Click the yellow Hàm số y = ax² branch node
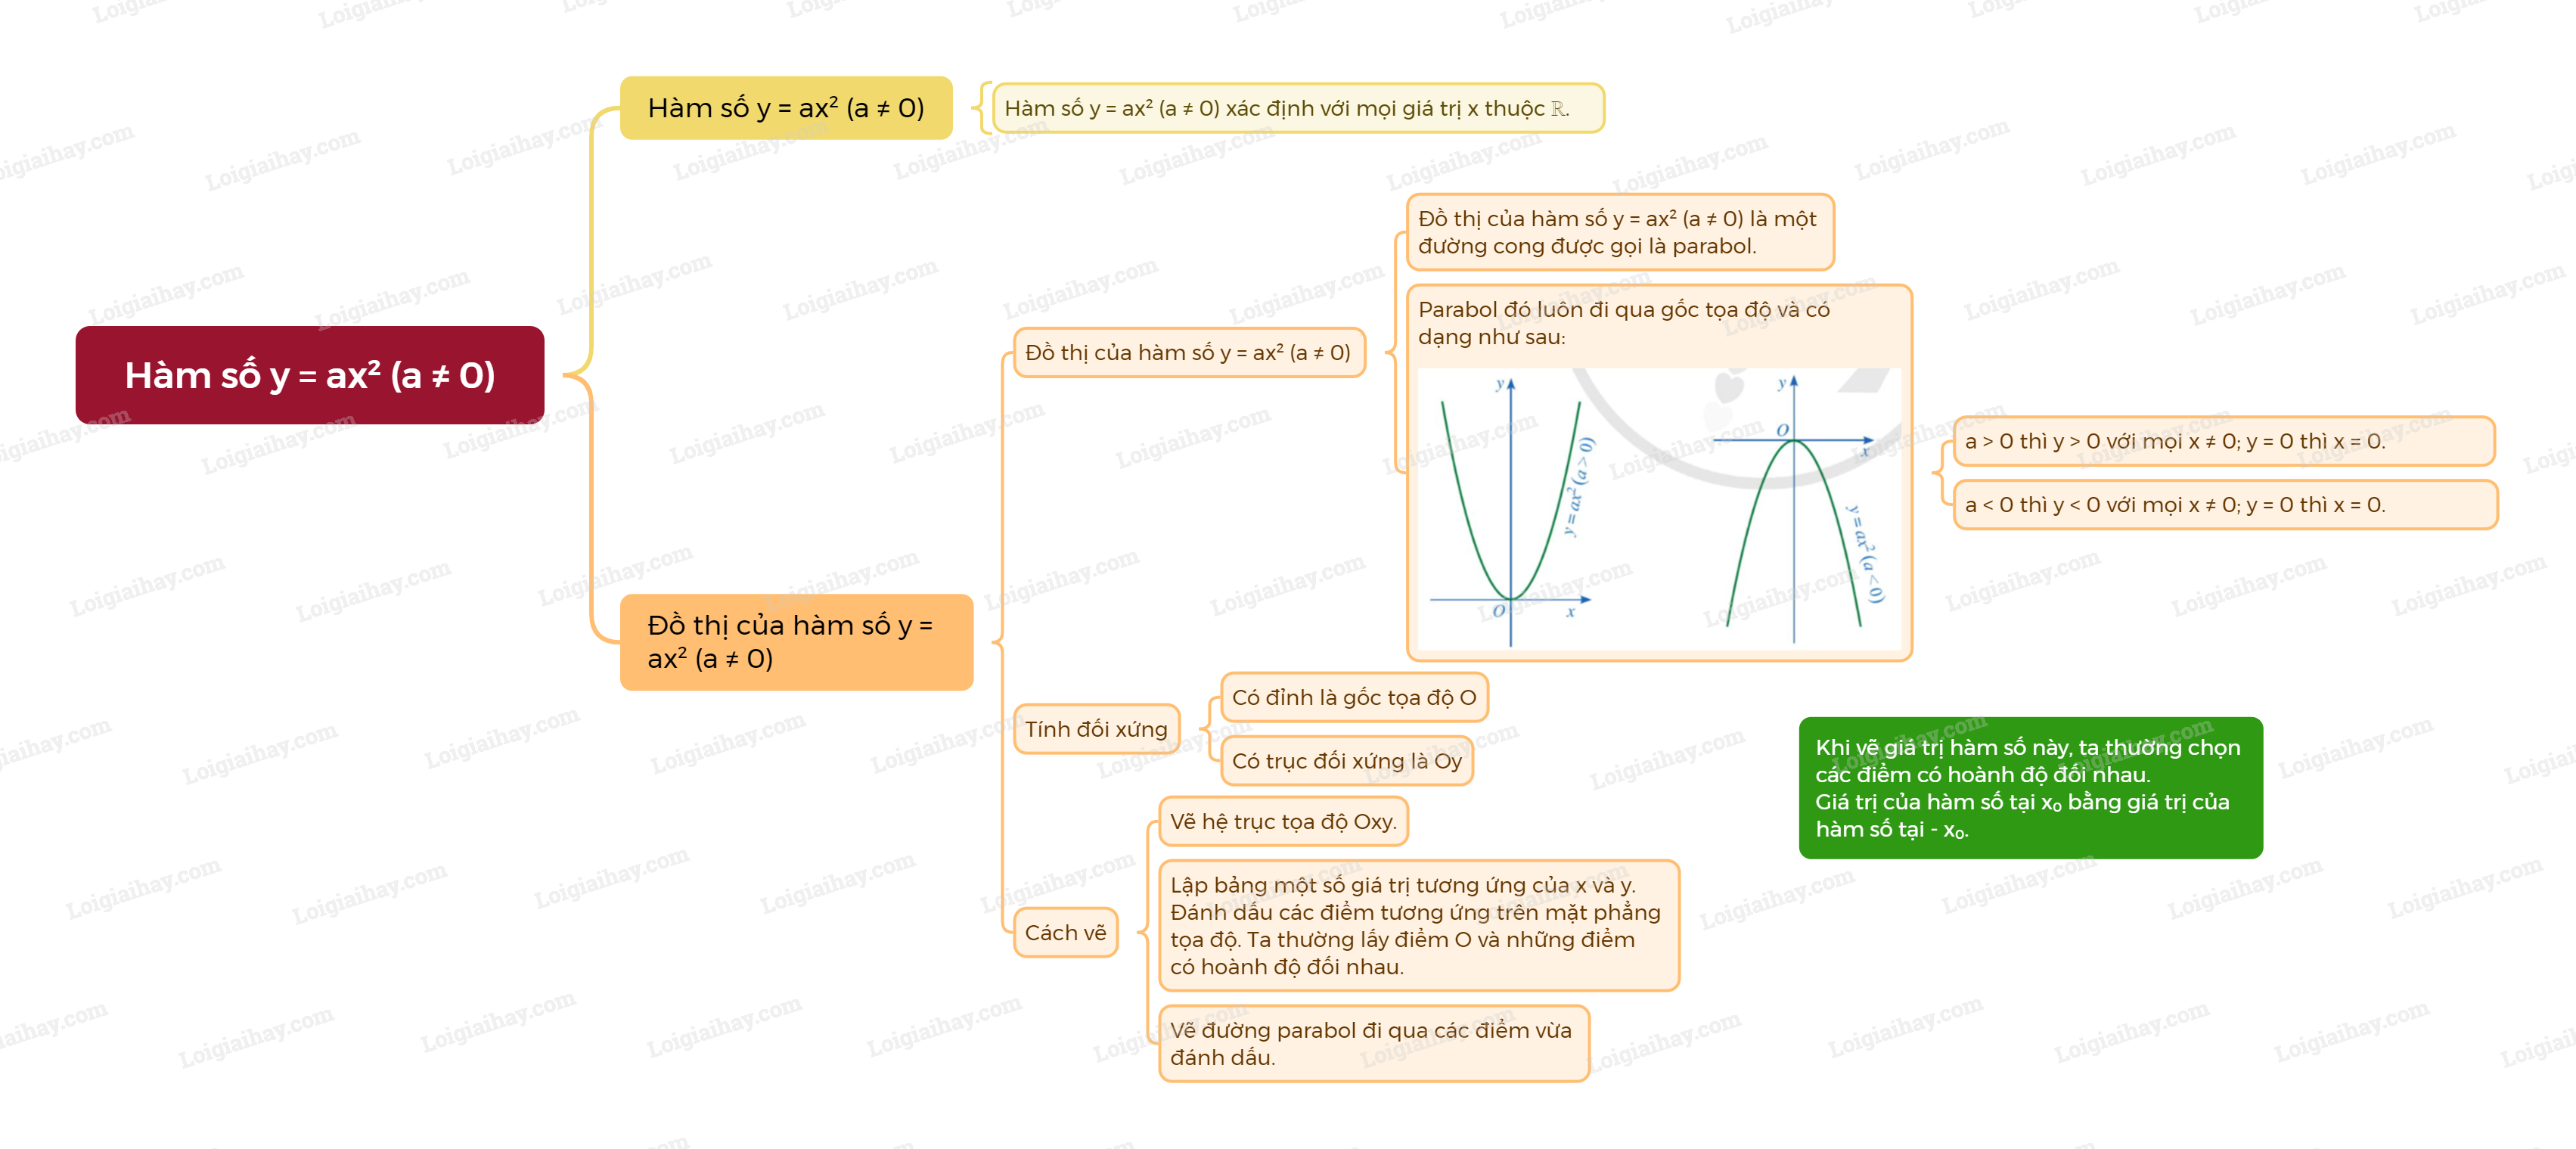 (786, 108)
